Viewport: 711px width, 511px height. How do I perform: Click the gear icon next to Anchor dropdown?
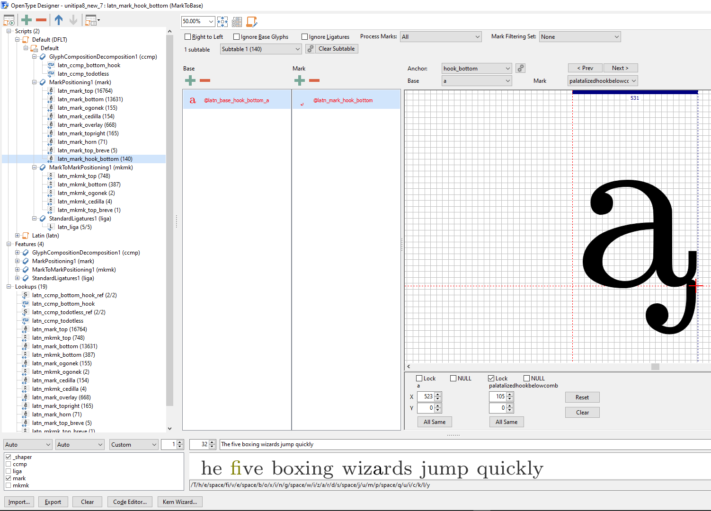(521, 68)
